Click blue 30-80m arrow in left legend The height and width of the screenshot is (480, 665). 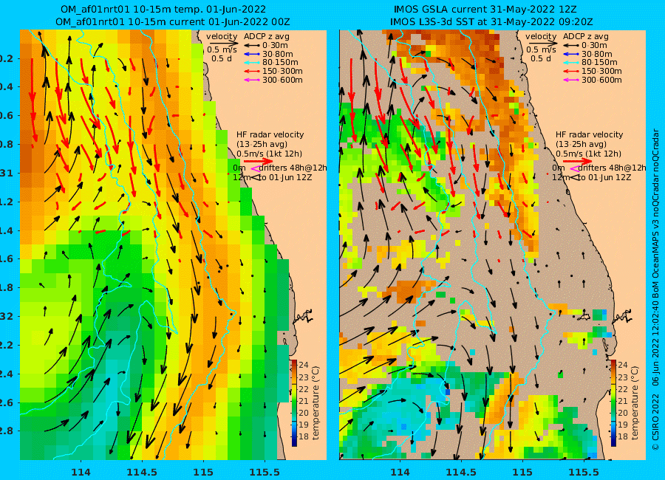pyautogui.click(x=251, y=54)
